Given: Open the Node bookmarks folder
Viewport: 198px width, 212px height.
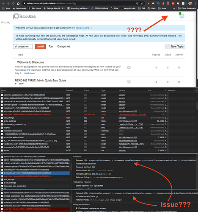Looking at the screenshot, I should (x=162, y=8).
